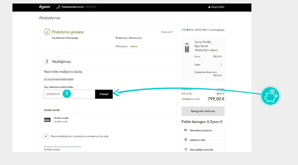
Task: Click the Užsakymo santrauka heading
Action: (x=194, y=29)
